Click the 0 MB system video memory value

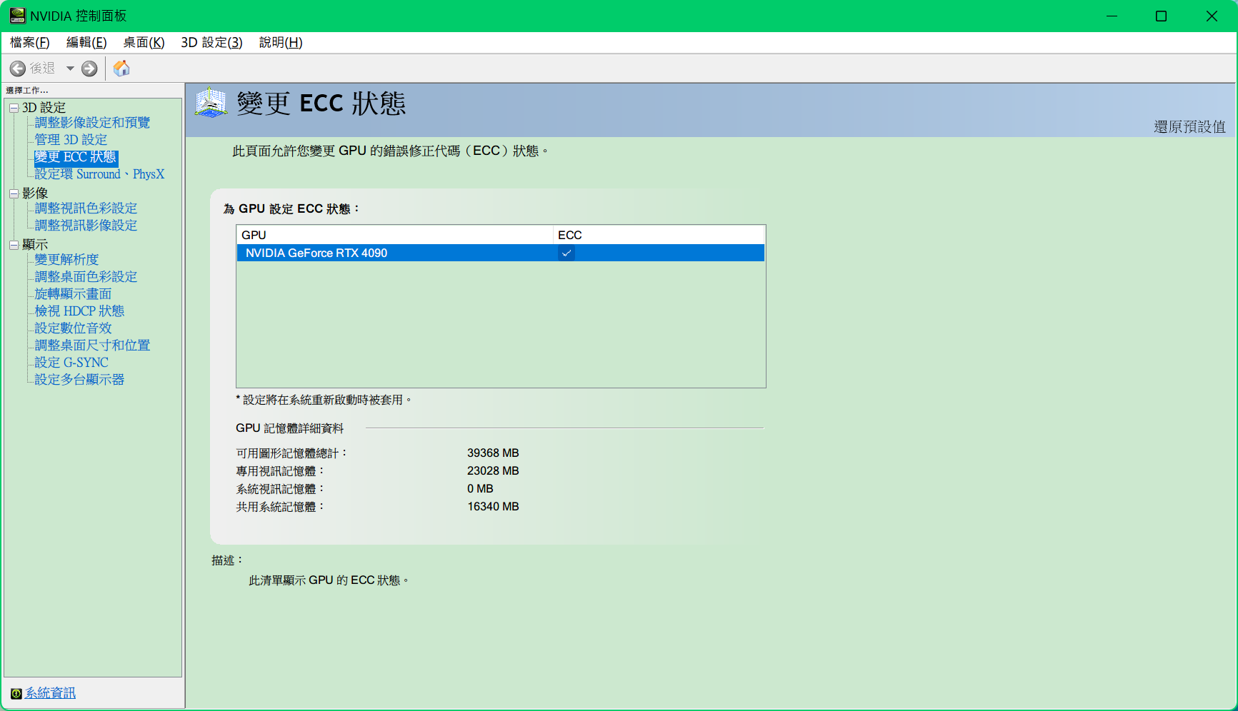(x=480, y=489)
